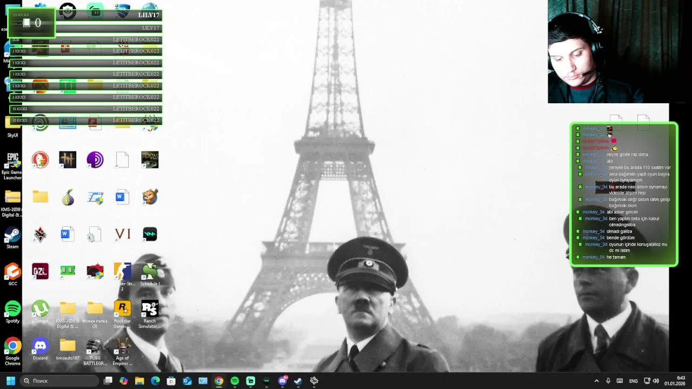Viewport: 692px width, 389px height.
Task: Click chat message "he tamam"
Action: pyautogui.click(x=616, y=257)
